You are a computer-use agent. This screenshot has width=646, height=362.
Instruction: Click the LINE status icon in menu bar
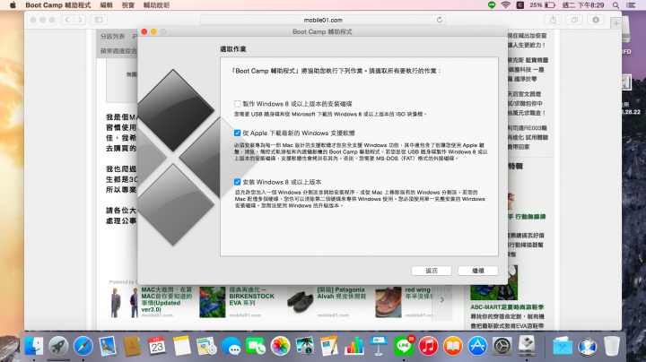[492, 5]
